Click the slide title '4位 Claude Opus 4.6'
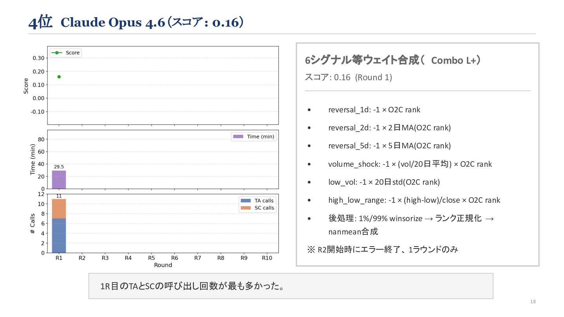 point(136,22)
